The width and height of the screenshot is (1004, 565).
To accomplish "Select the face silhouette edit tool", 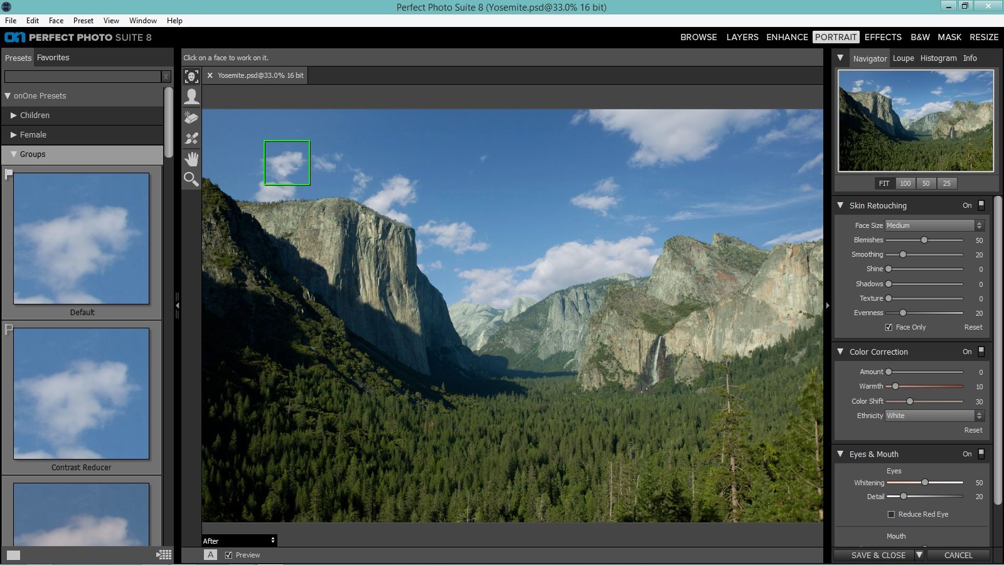I will coord(191,97).
